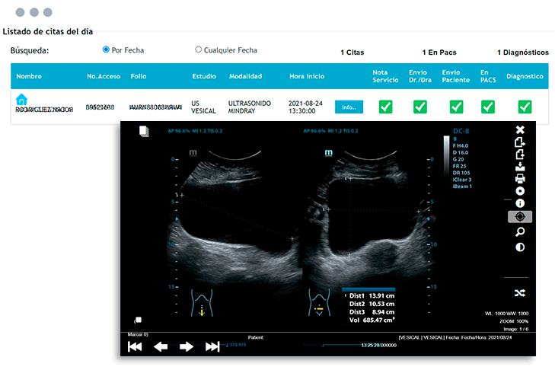Click the right ultrasound pane
The image size is (555, 370).
[368, 219]
